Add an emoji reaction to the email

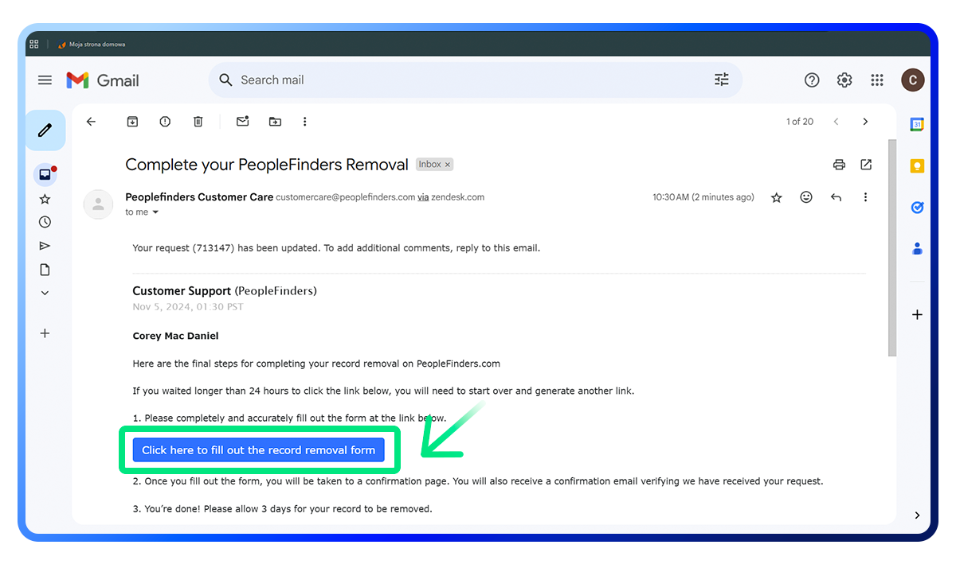[805, 196]
